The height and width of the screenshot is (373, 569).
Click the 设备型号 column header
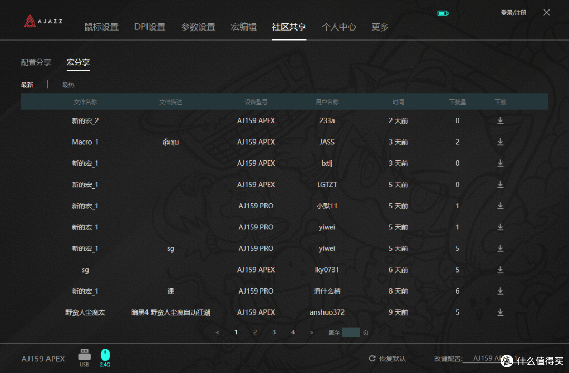point(256,102)
